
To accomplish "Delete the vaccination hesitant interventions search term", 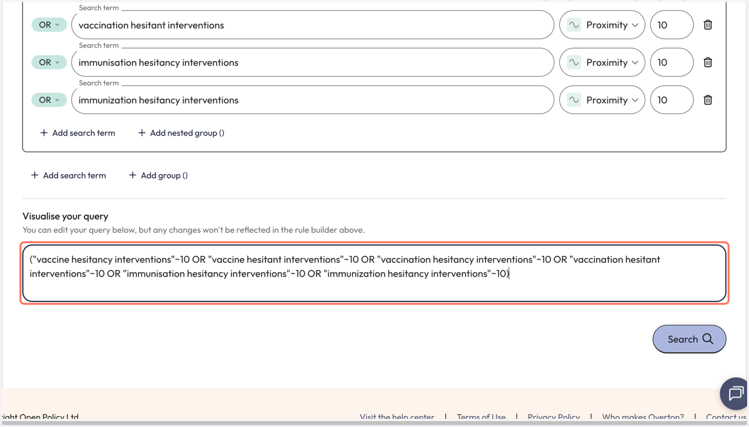I will point(708,25).
